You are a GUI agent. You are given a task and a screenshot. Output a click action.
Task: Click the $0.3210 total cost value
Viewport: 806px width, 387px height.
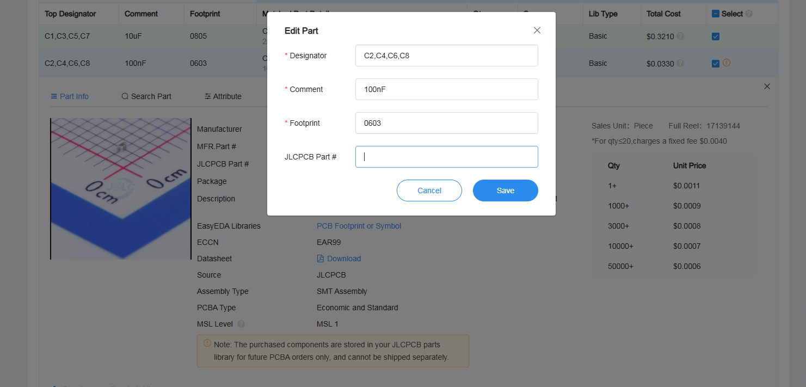click(x=660, y=36)
